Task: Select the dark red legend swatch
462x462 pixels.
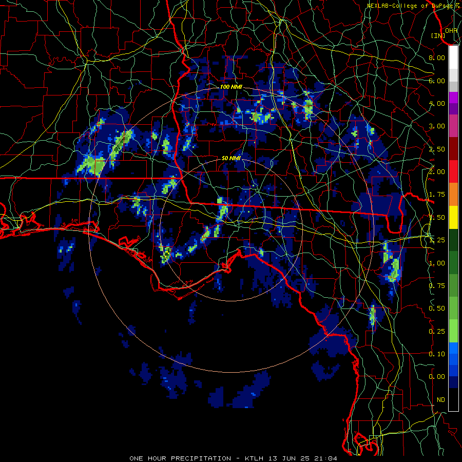Action: click(x=453, y=149)
